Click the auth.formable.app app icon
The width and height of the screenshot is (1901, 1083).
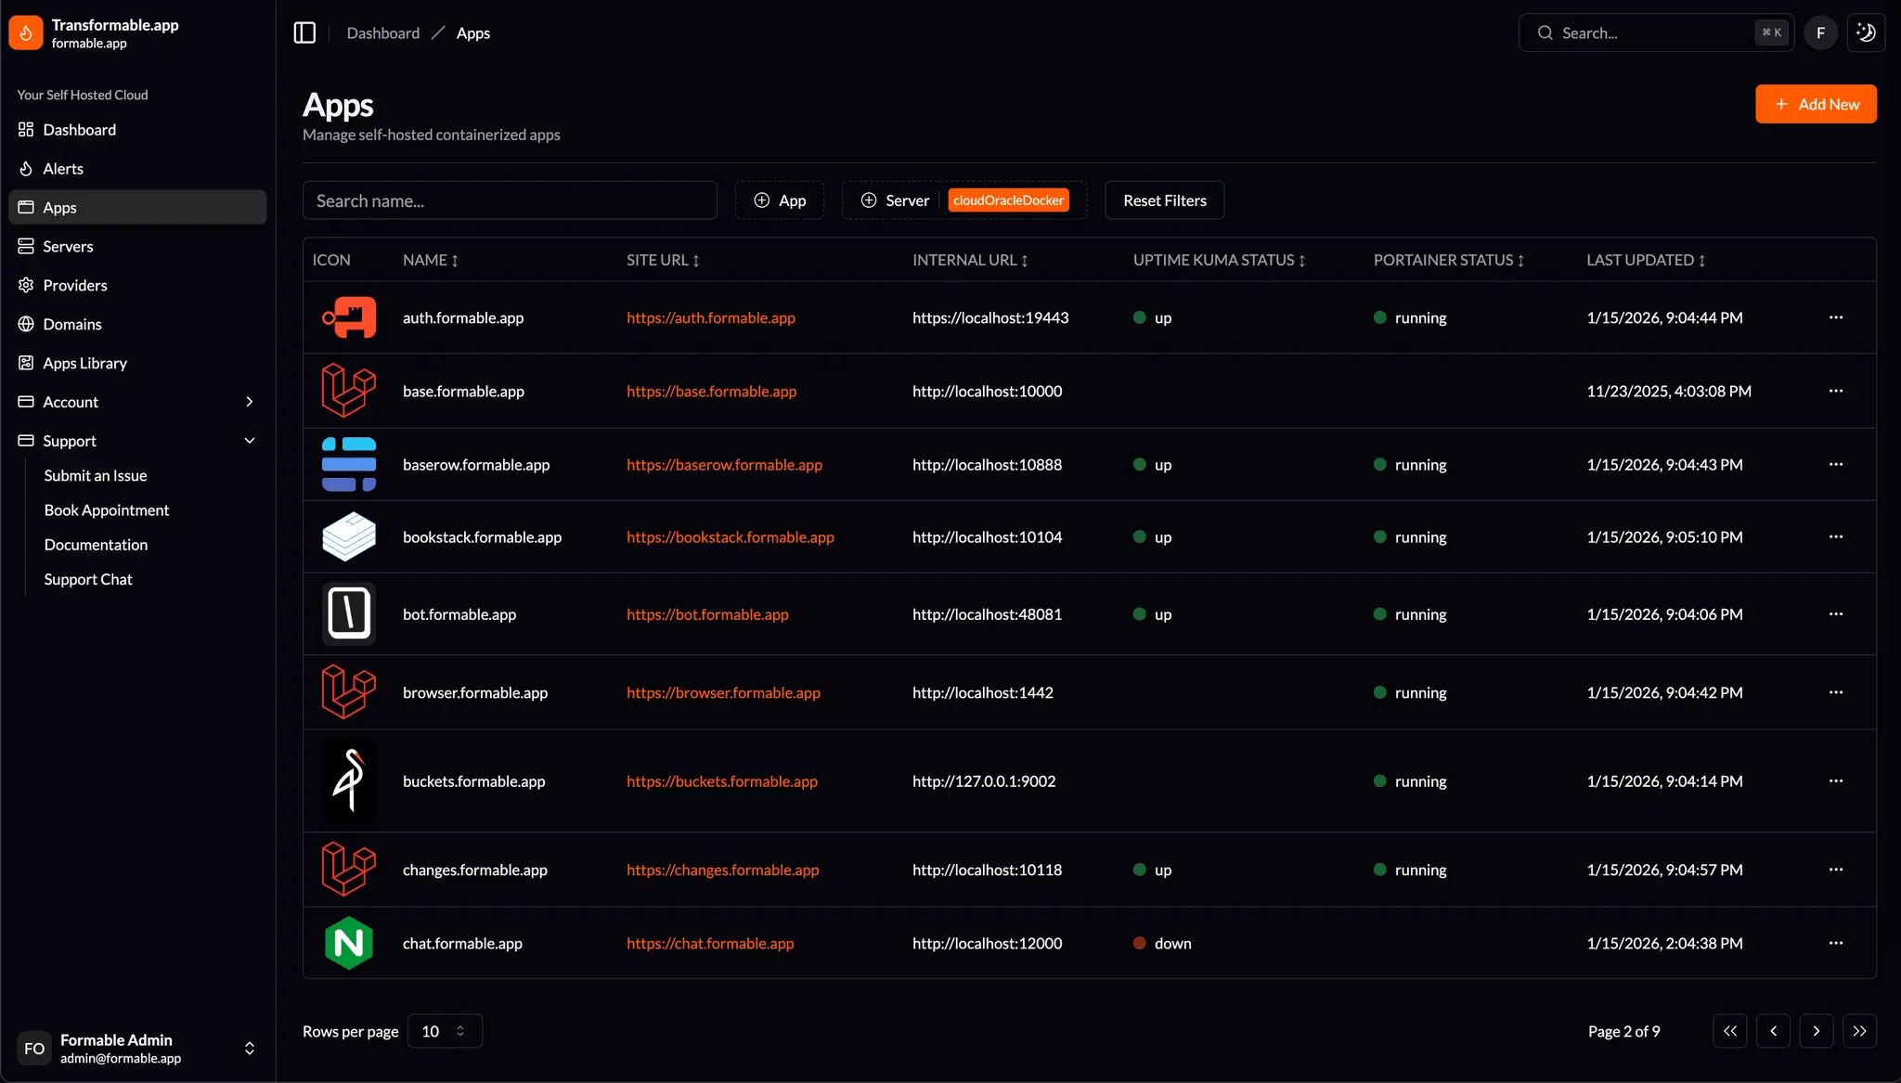(349, 317)
